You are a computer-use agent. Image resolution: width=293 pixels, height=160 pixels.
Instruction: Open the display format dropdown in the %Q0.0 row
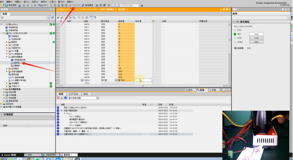(x=116, y=80)
